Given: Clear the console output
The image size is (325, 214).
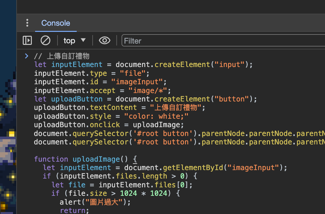Looking at the screenshot, I should (x=45, y=40).
